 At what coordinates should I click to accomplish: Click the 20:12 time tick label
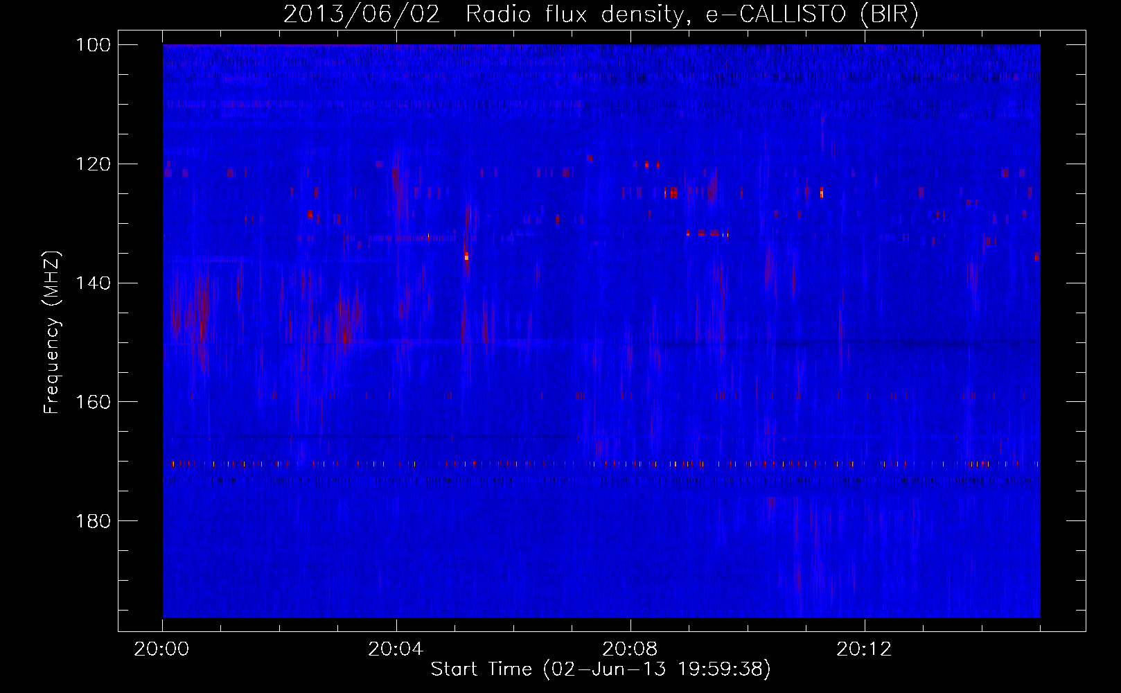tap(864, 649)
